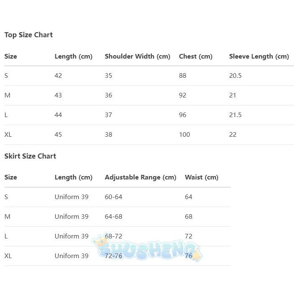Screen dimensions: 297x297
Task: Click the shoulder width value 38
Action: click(108, 135)
